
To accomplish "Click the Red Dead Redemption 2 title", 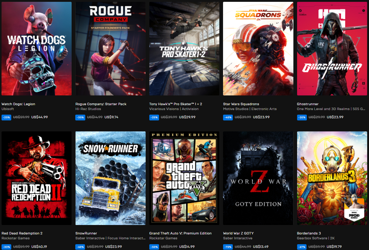I will tap(22, 233).
